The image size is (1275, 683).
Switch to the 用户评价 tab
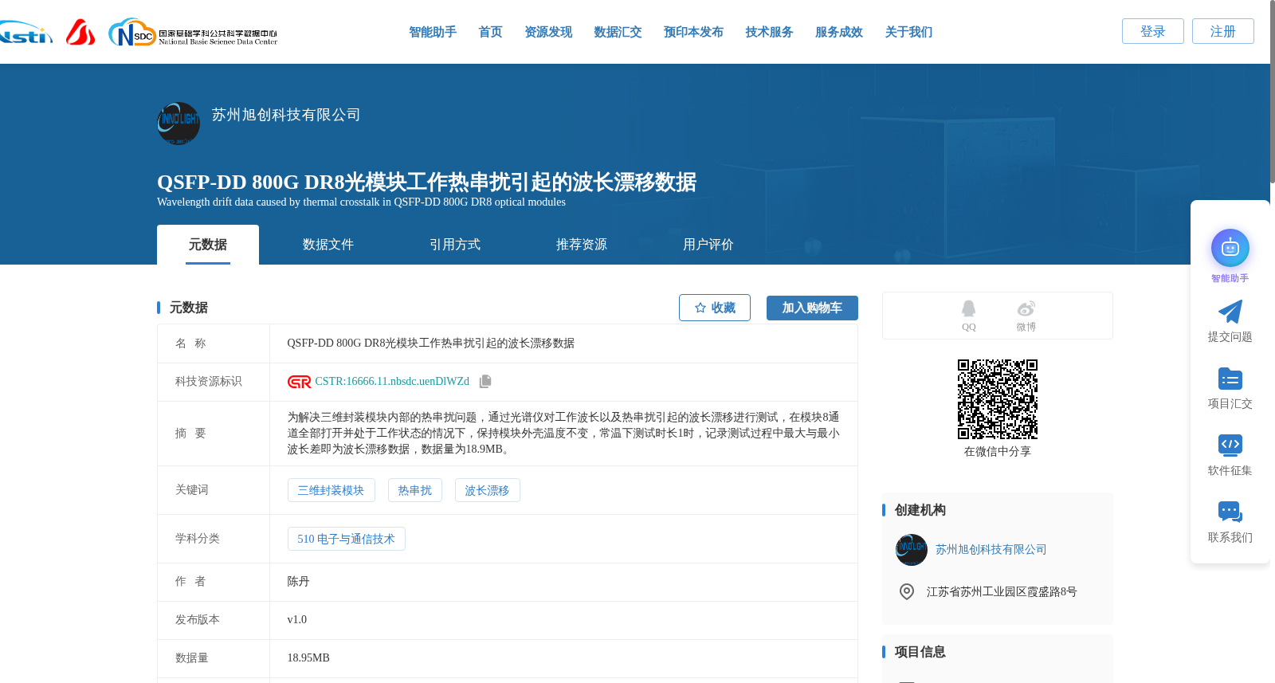click(708, 245)
